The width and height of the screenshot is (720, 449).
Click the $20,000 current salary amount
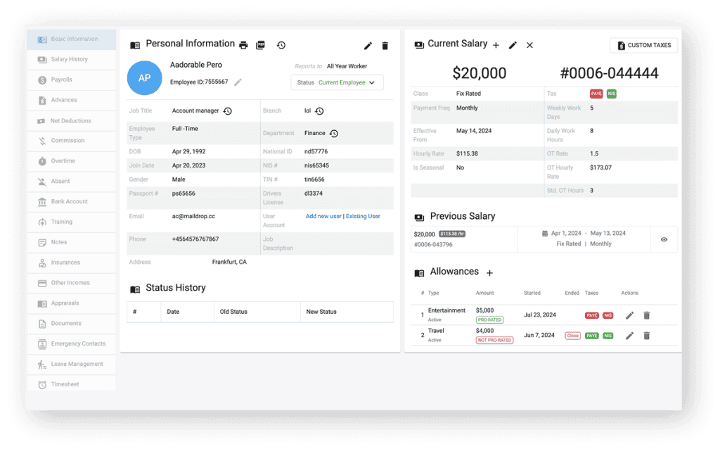pyautogui.click(x=480, y=73)
